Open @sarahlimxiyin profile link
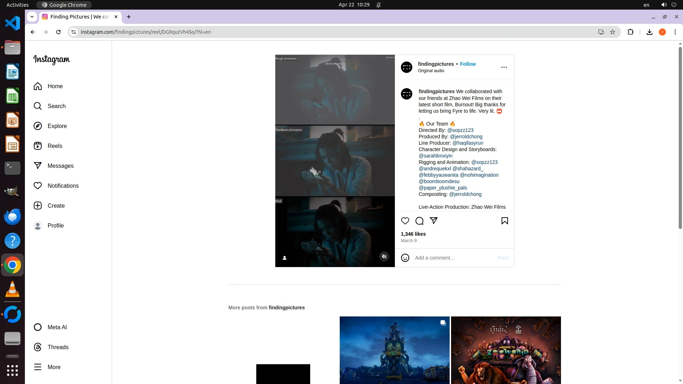 [435, 156]
